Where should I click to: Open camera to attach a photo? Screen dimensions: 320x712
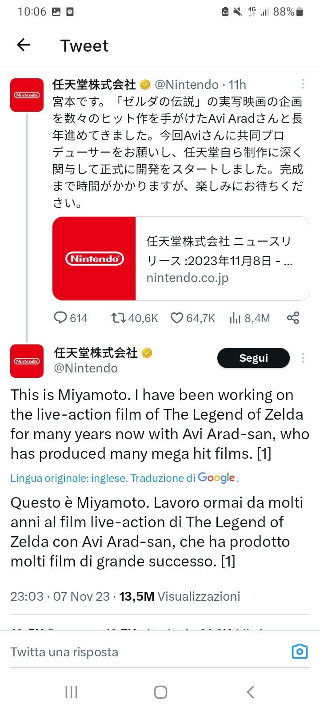[300, 651]
